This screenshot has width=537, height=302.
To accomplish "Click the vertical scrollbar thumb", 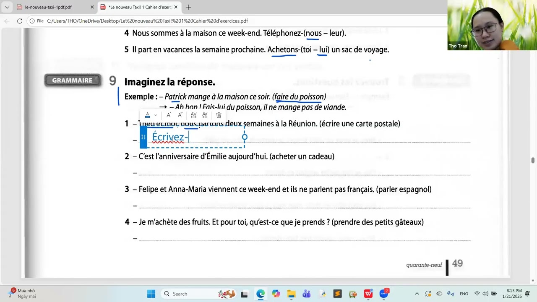I will click(533, 160).
